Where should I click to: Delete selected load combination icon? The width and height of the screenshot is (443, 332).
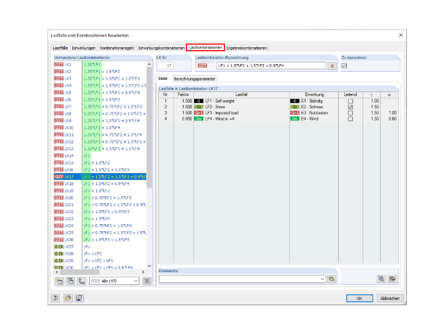[147, 281]
